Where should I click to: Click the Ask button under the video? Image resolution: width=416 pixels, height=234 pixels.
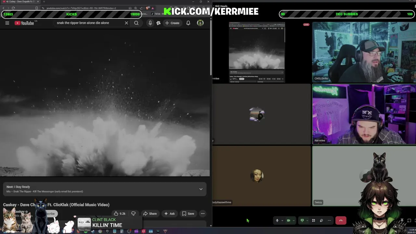click(x=170, y=214)
